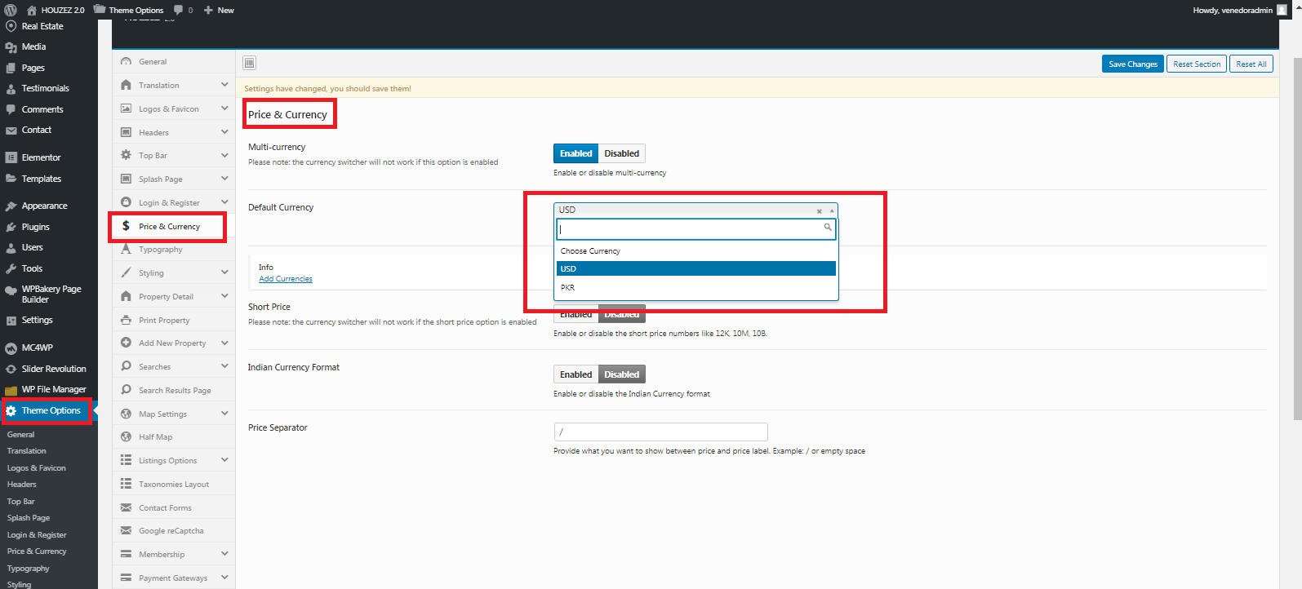This screenshot has height=589, width=1302.
Task: Click the MC4WP sidebar icon
Action: click(11, 348)
